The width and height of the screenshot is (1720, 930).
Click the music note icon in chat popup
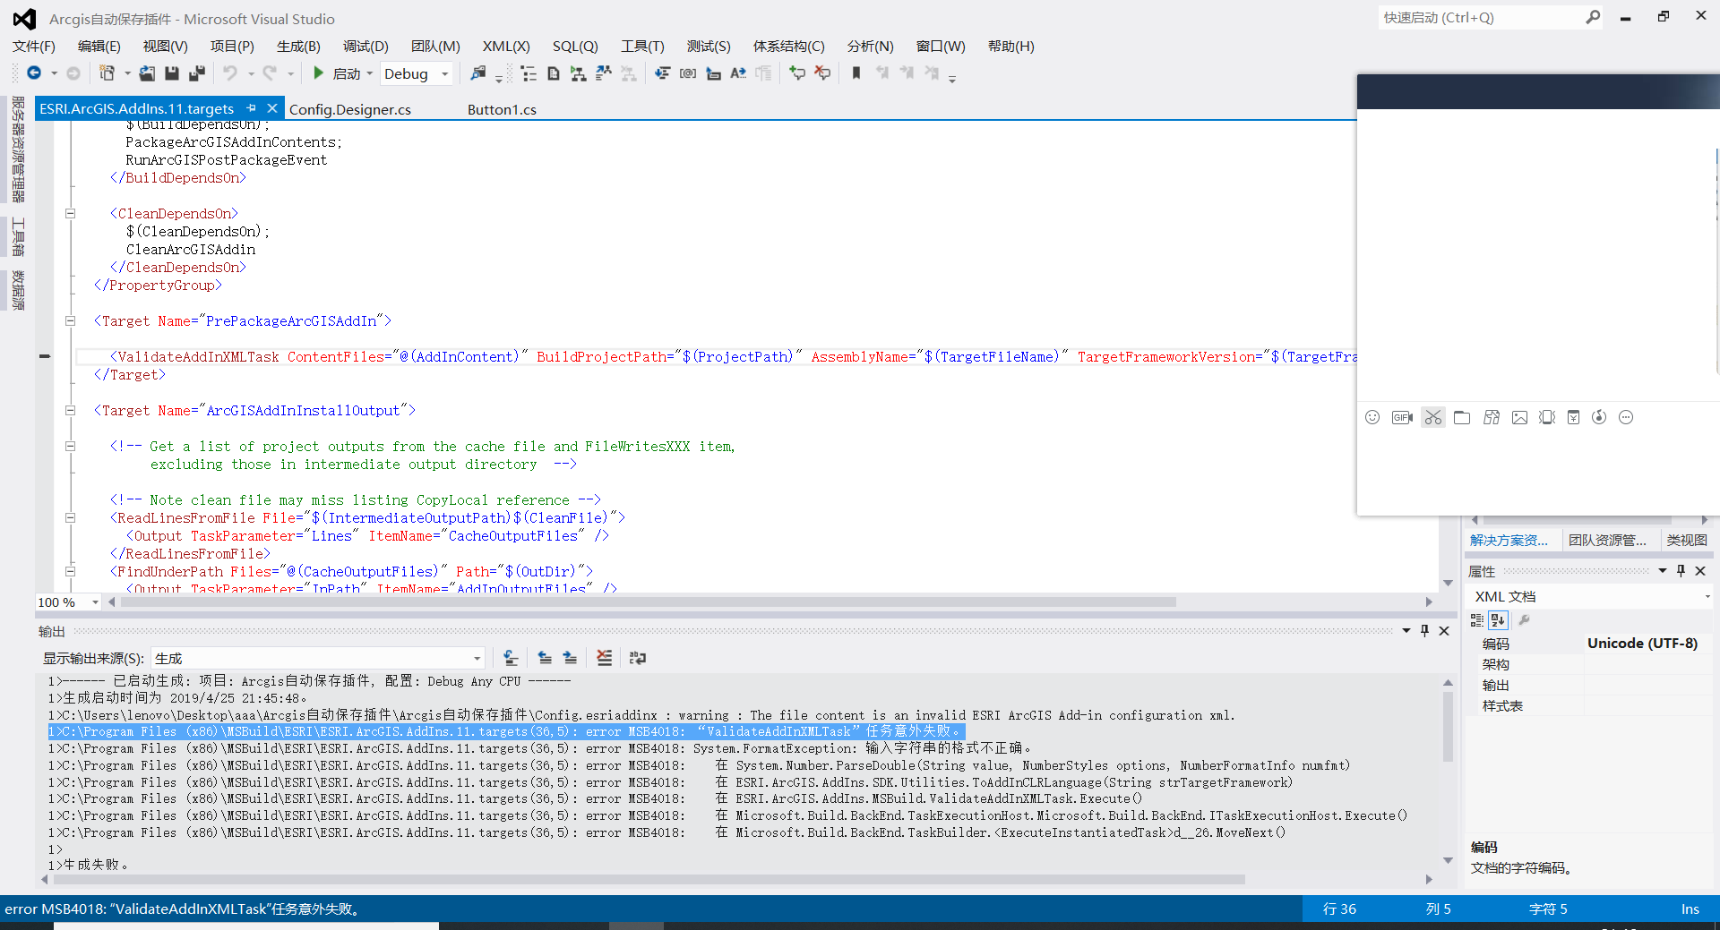[x=1599, y=417]
